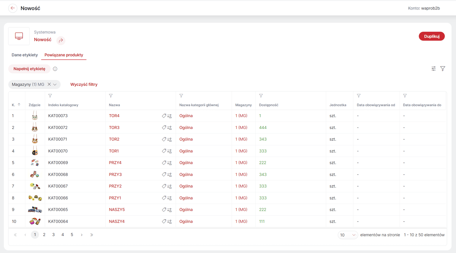Toggle the table filter funnel at top right
This screenshot has height=253, width=456.
[443, 69]
